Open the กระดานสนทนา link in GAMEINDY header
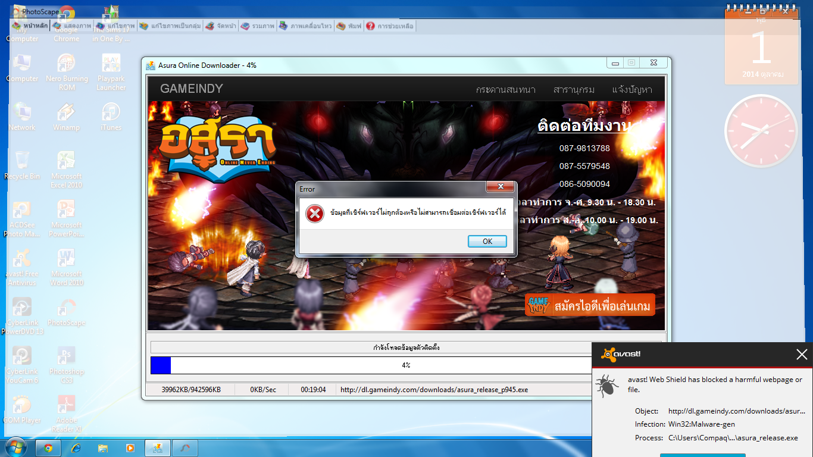Screen dimensions: 813x457 506,90
